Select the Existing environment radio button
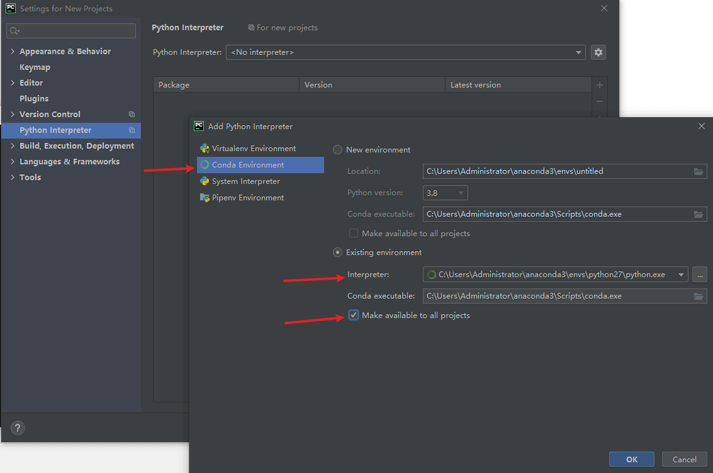Image resolution: width=713 pixels, height=473 pixels. [338, 253]
